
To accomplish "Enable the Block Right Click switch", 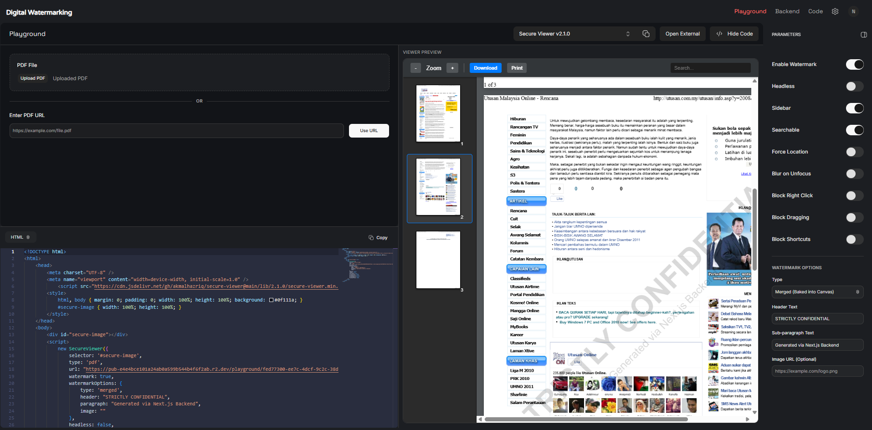I will tap(855, 195).
